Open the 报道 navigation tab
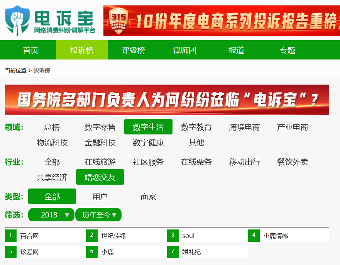This screenshot has height=265, width=340. point(236,50)
